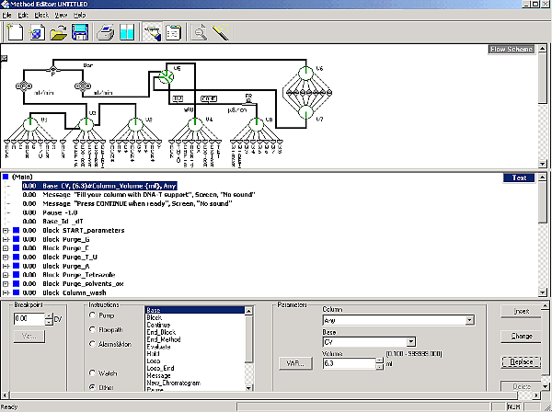
Task: Select the Other radio button
Action: (93, 387)
